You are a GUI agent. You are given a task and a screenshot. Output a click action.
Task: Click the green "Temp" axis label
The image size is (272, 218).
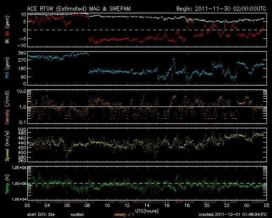tap(7, 188)
